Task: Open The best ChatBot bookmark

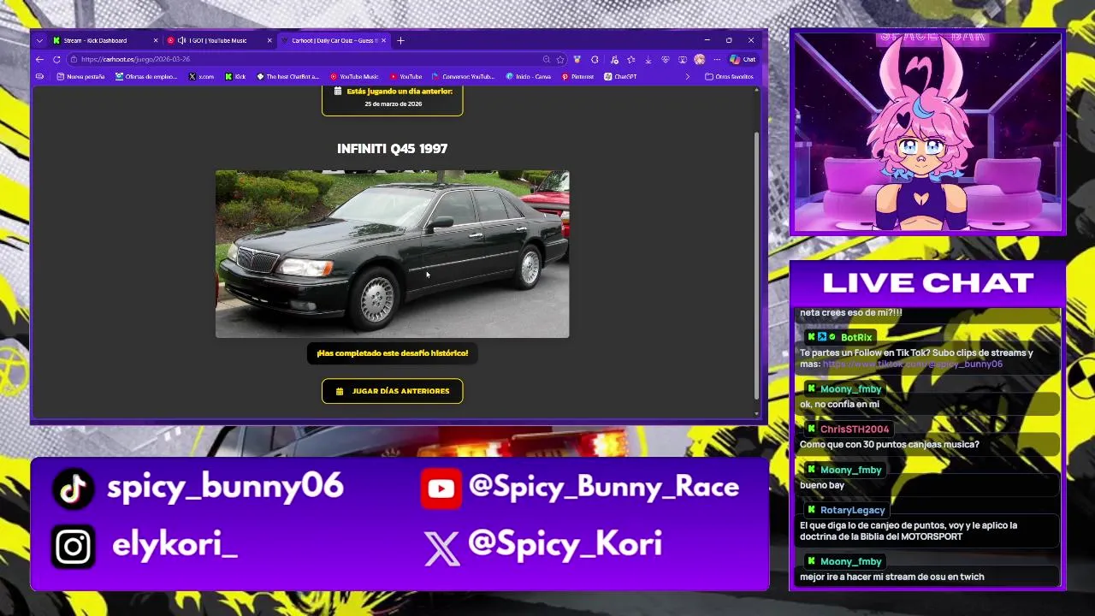Action: (287, 76)
